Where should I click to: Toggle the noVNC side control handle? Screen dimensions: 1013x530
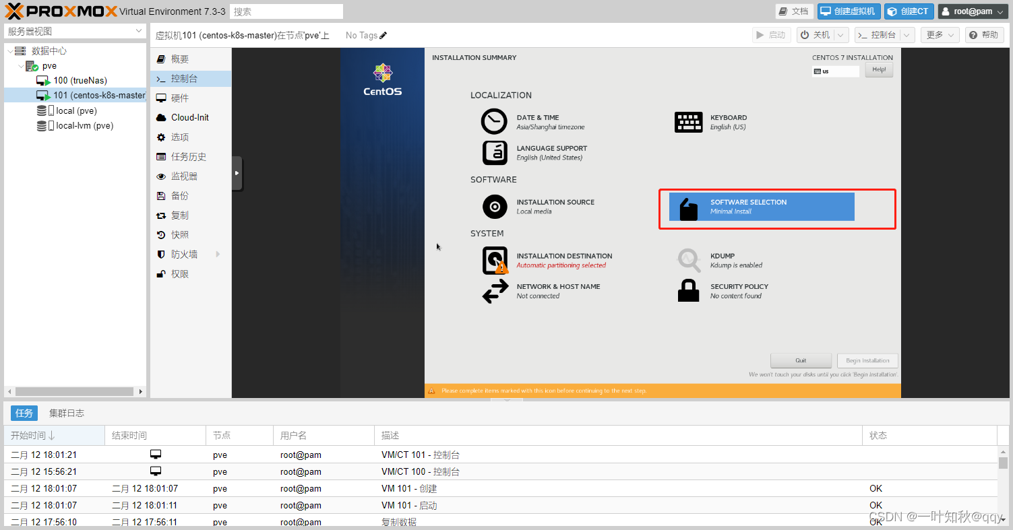click(237, 173)
